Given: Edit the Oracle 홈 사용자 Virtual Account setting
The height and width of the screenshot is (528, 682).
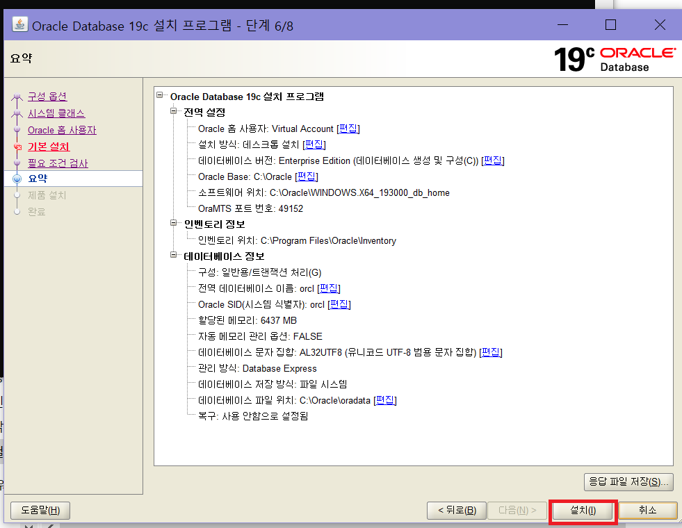Looking at the screenshot, I should click(348, 129).
